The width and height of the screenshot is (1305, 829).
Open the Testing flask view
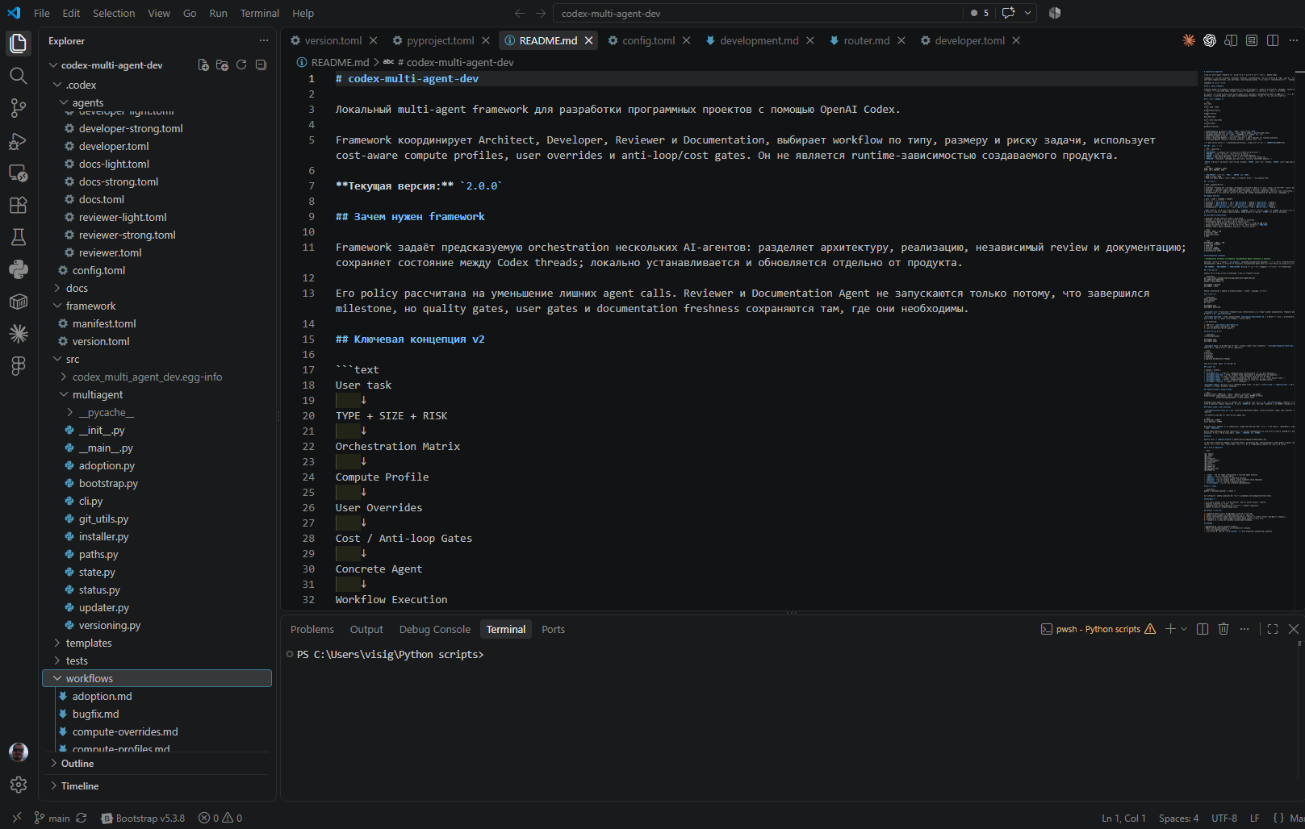coord(18,237)
